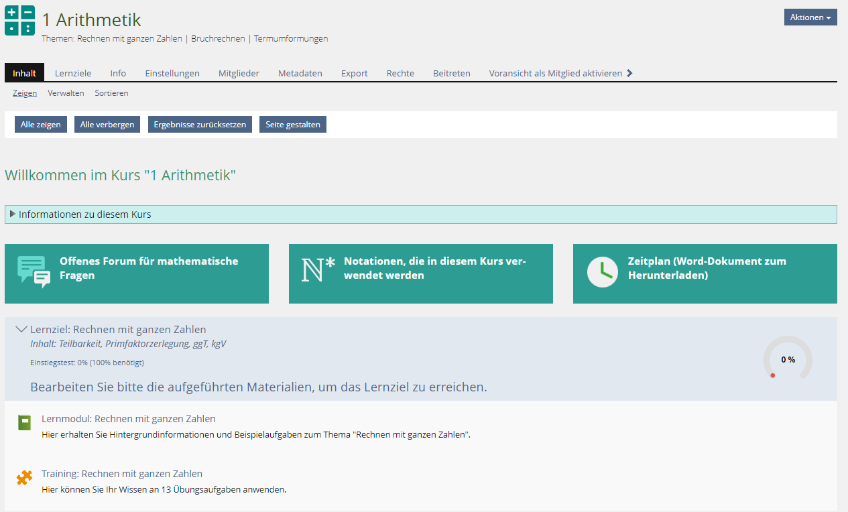Click the clock icon on the Zeitplan tile
Viewport: 848px width, 512px height.
[x=601, y=271]
